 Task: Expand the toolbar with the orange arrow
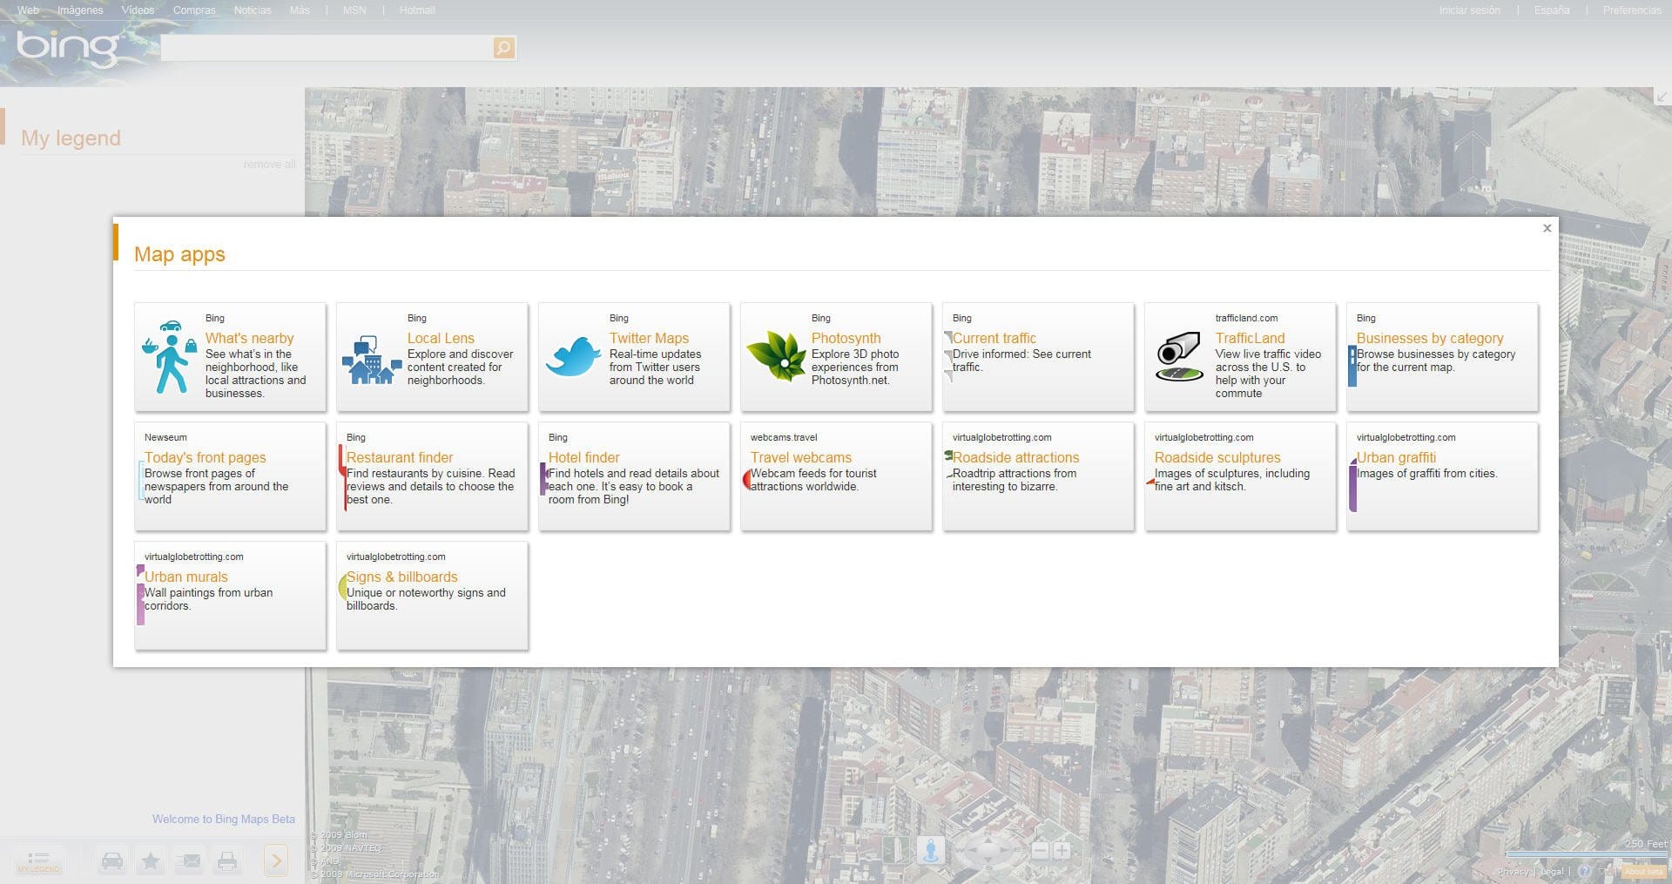coord(276,860)
